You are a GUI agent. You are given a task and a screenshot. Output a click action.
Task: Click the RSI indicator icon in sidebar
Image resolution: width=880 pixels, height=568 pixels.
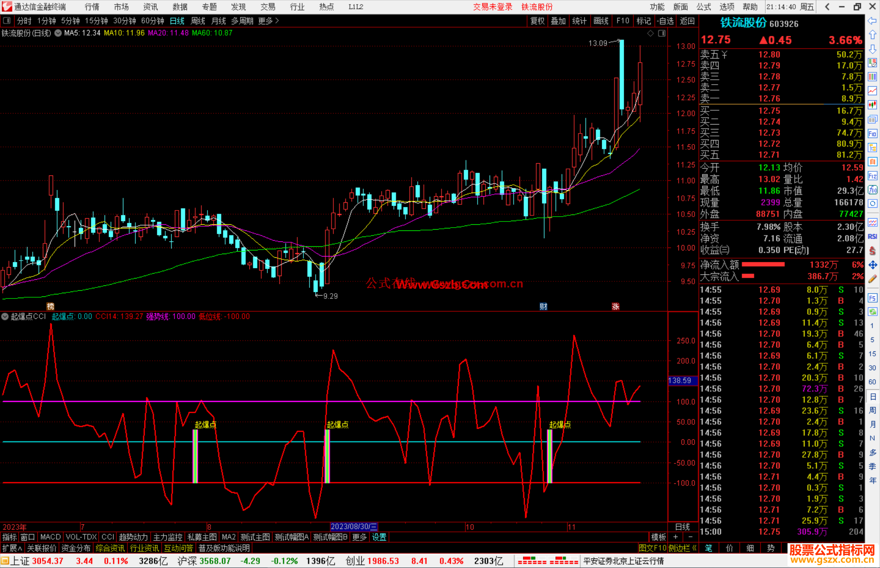pyautogui.click(x=872, y=237)
